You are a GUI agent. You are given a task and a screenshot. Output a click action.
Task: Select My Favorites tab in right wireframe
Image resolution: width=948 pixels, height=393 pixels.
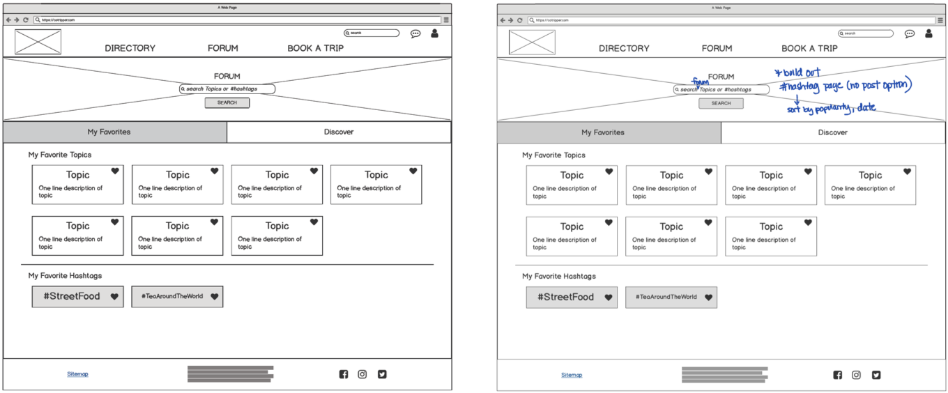(x=609, y=132)
